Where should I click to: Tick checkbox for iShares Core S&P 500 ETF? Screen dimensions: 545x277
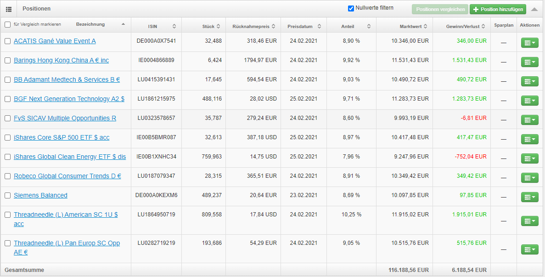pos(8,138)
